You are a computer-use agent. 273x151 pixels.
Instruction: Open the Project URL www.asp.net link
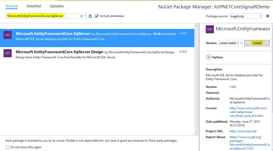point(243,131)
